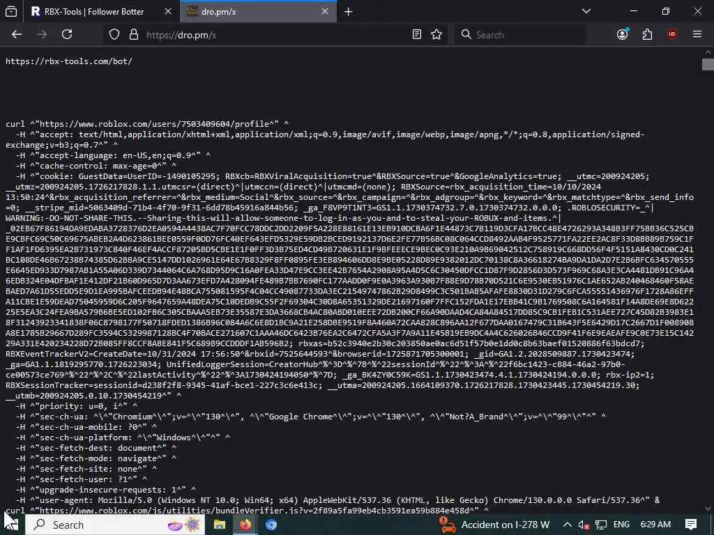Open tracking protection shield panel
The image size is (714, 535).
coord(114,35)
